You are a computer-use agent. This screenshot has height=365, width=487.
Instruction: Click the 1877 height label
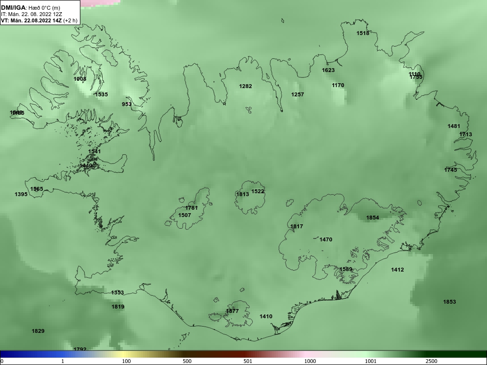pyautogui.click(x=232, y=311)
